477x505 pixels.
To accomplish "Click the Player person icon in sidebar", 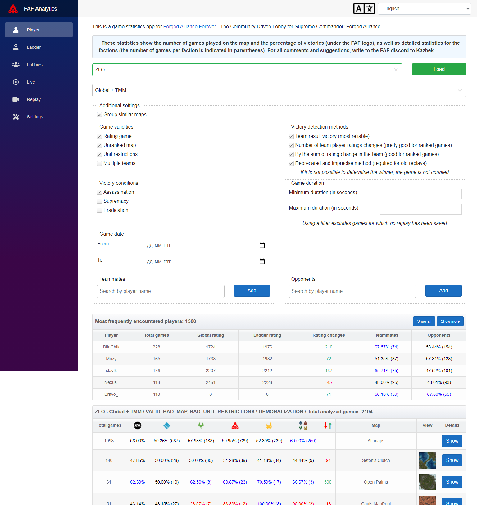I will pyautogui.click(x=16, y=30).
